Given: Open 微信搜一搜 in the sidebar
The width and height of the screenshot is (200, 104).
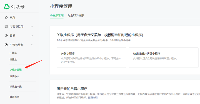Looking at the screenshot, I should click(x=16, y=87).
